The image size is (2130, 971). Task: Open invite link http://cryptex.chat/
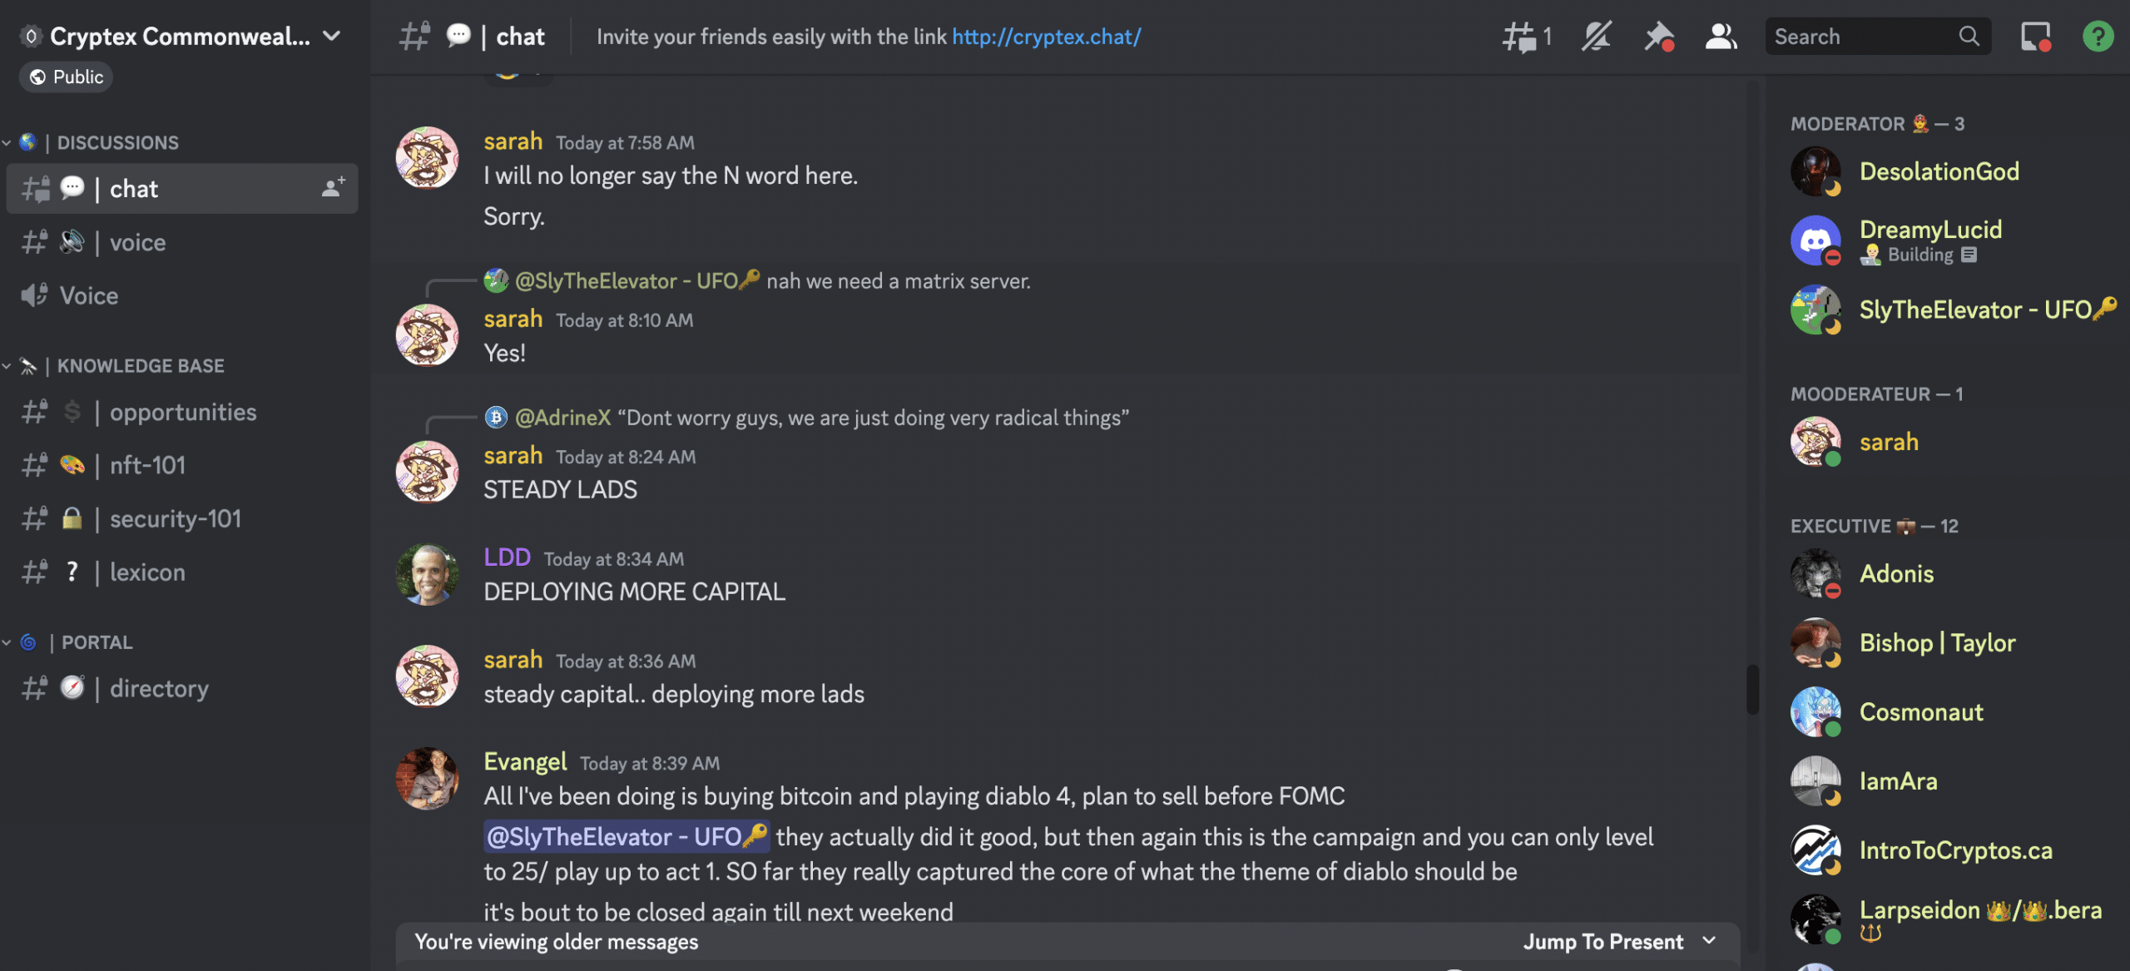[1046, 35]
